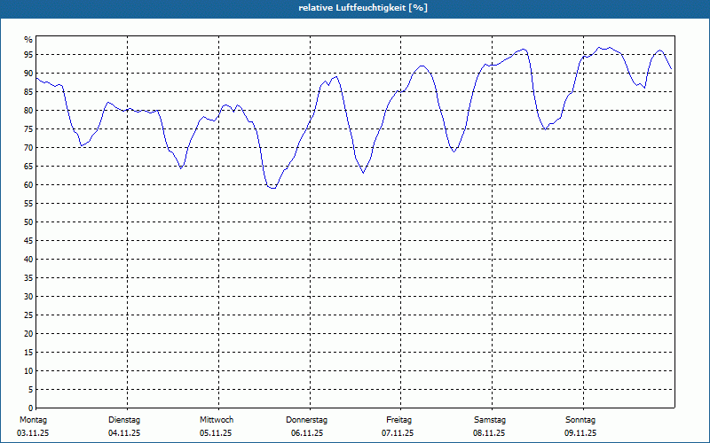Click the date 07.11.25
This screenshot has height=443, width=710.
point(398,433)
